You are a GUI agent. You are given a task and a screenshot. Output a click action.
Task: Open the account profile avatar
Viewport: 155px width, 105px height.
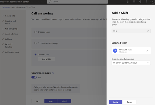152,2
